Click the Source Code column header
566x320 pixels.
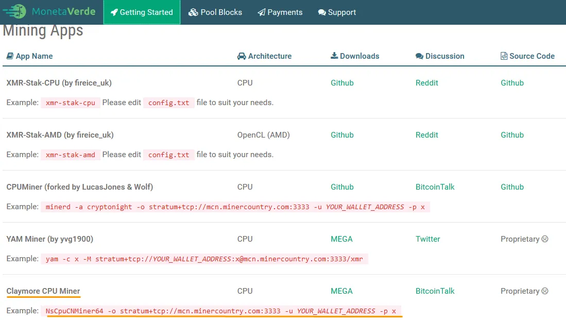[x=528, y=56]
